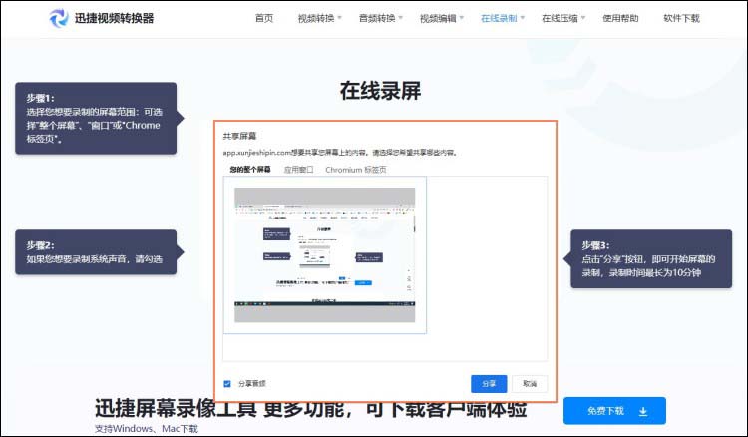Expand the 在线录制 dropdown arrow
The height and width of the screenshot is (437, 748).
coord(523,18)
